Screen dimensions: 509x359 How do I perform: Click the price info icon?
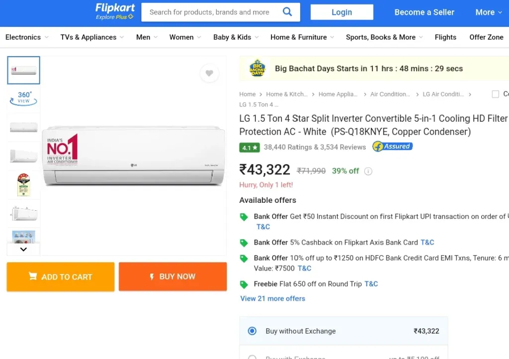coord(368,171)
